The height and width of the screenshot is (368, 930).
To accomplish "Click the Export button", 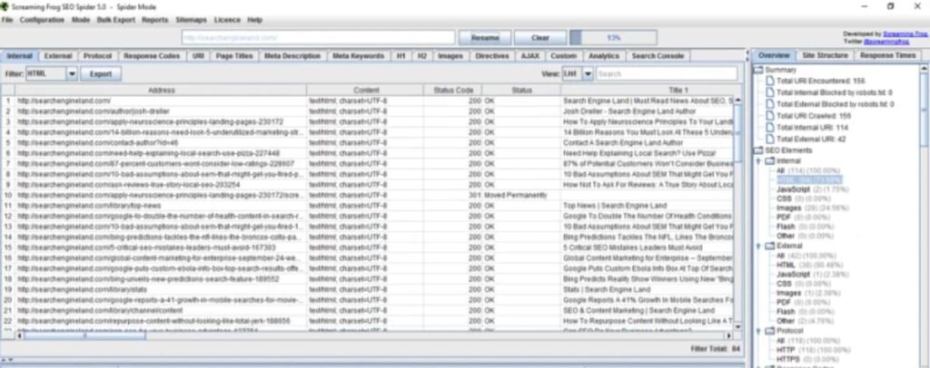I will point(101,73).
